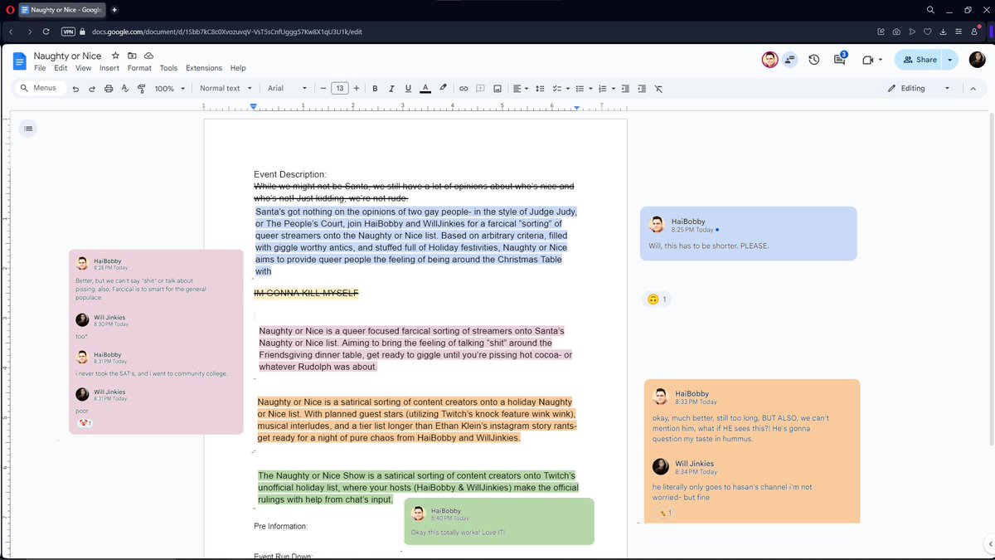Open the chat with collaborators icon
This screenshot has height=560, width=995.
tap(789, 60)
